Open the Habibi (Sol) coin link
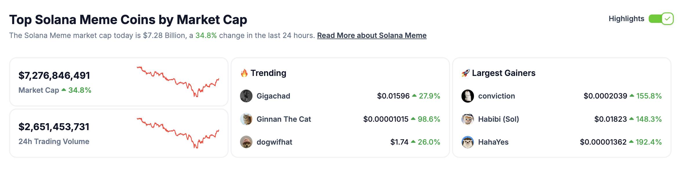 (x=499, y=119)
